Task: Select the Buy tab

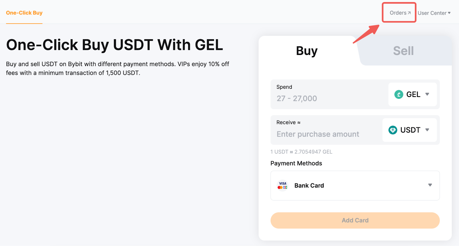Action: pos(307,51)
